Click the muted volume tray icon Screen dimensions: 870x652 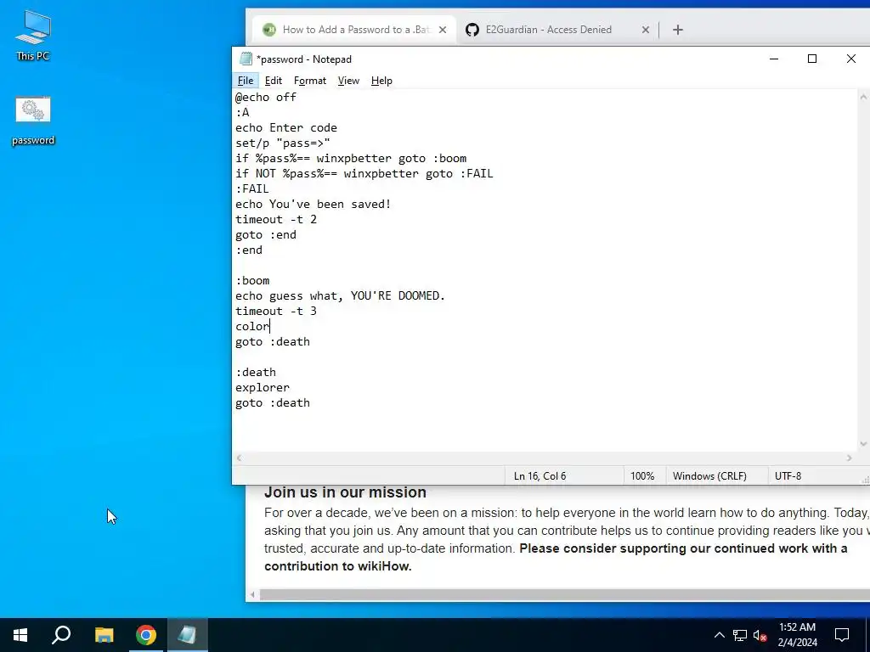[760, 635]
